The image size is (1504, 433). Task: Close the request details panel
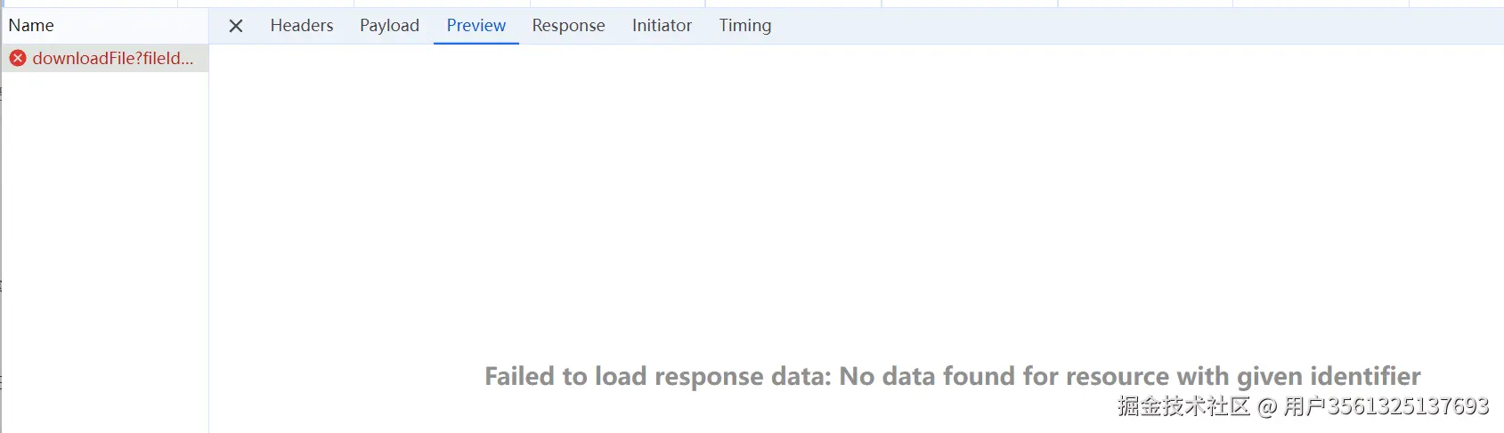(x=236, y=26)
